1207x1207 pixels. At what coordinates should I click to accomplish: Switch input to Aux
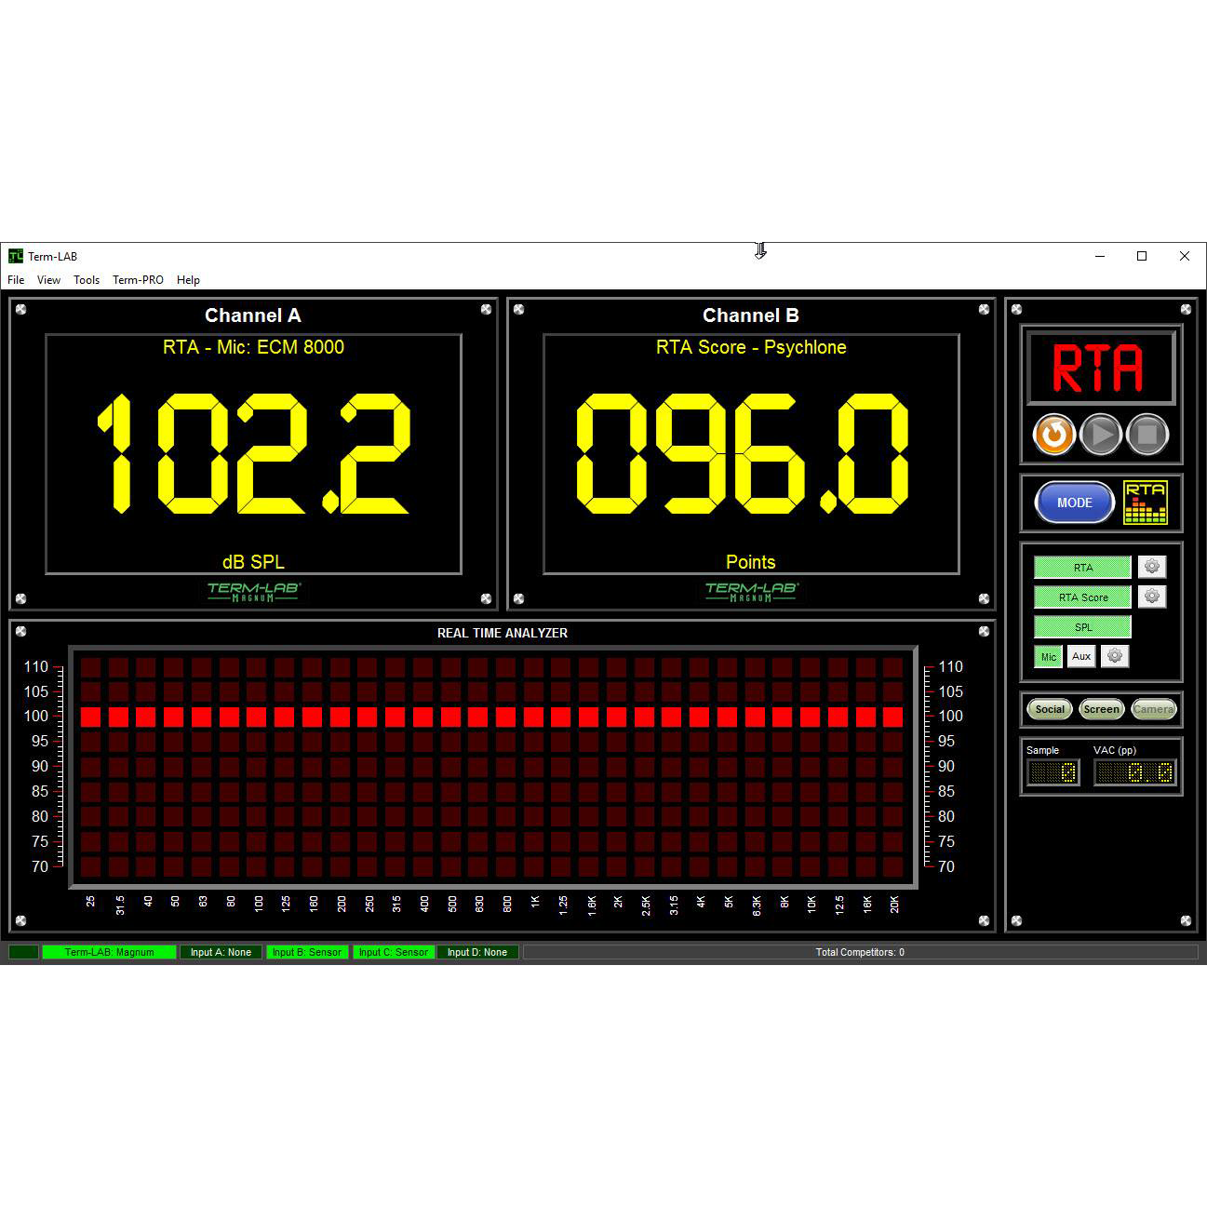[1080, 657]
